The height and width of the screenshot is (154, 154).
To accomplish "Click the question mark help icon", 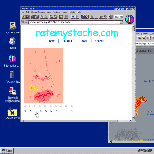I will coord(66,17).
